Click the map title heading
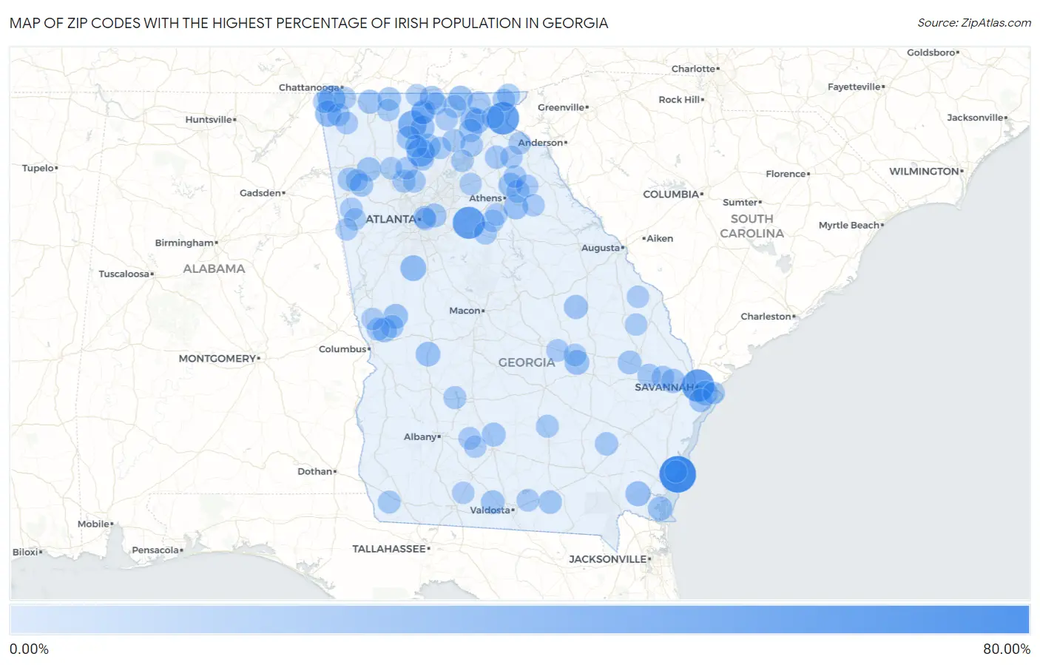The width and height of the screenshot is (1040, 665). point(309,23)
